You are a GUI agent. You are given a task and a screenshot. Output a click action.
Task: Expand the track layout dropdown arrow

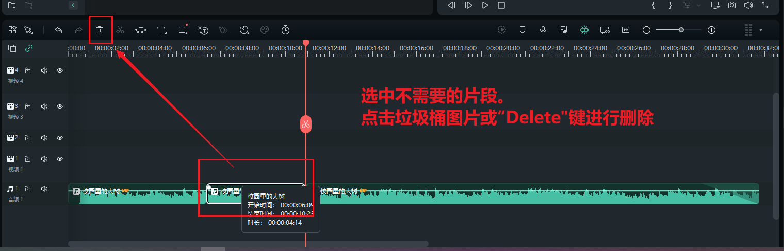coord(761,30)
